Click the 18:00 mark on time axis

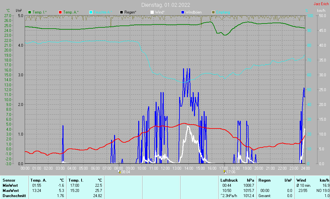pyautogui.click(x=235, y=168)
